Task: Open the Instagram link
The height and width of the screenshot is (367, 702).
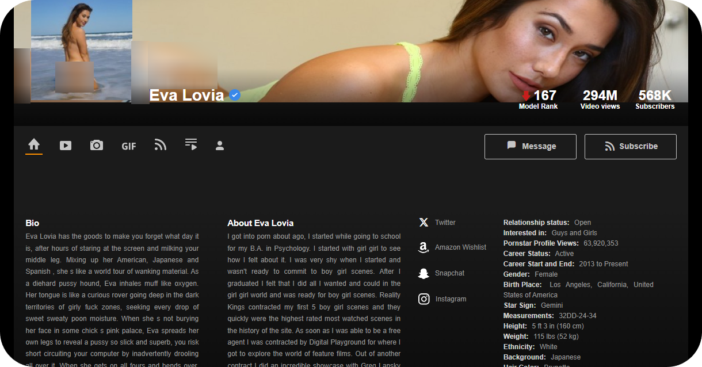Action: click(451, 299)
